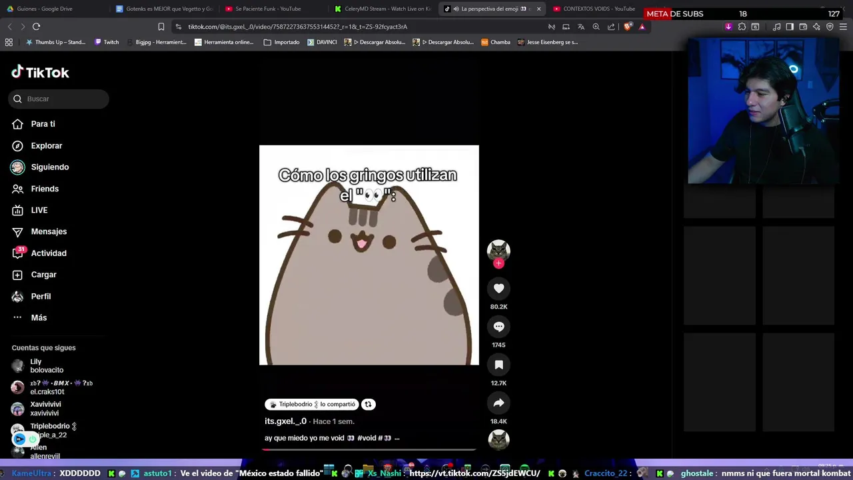Open creator's avatar beside the video
The height and width of the screenshot is (480, 853).
tap(498, 250)
